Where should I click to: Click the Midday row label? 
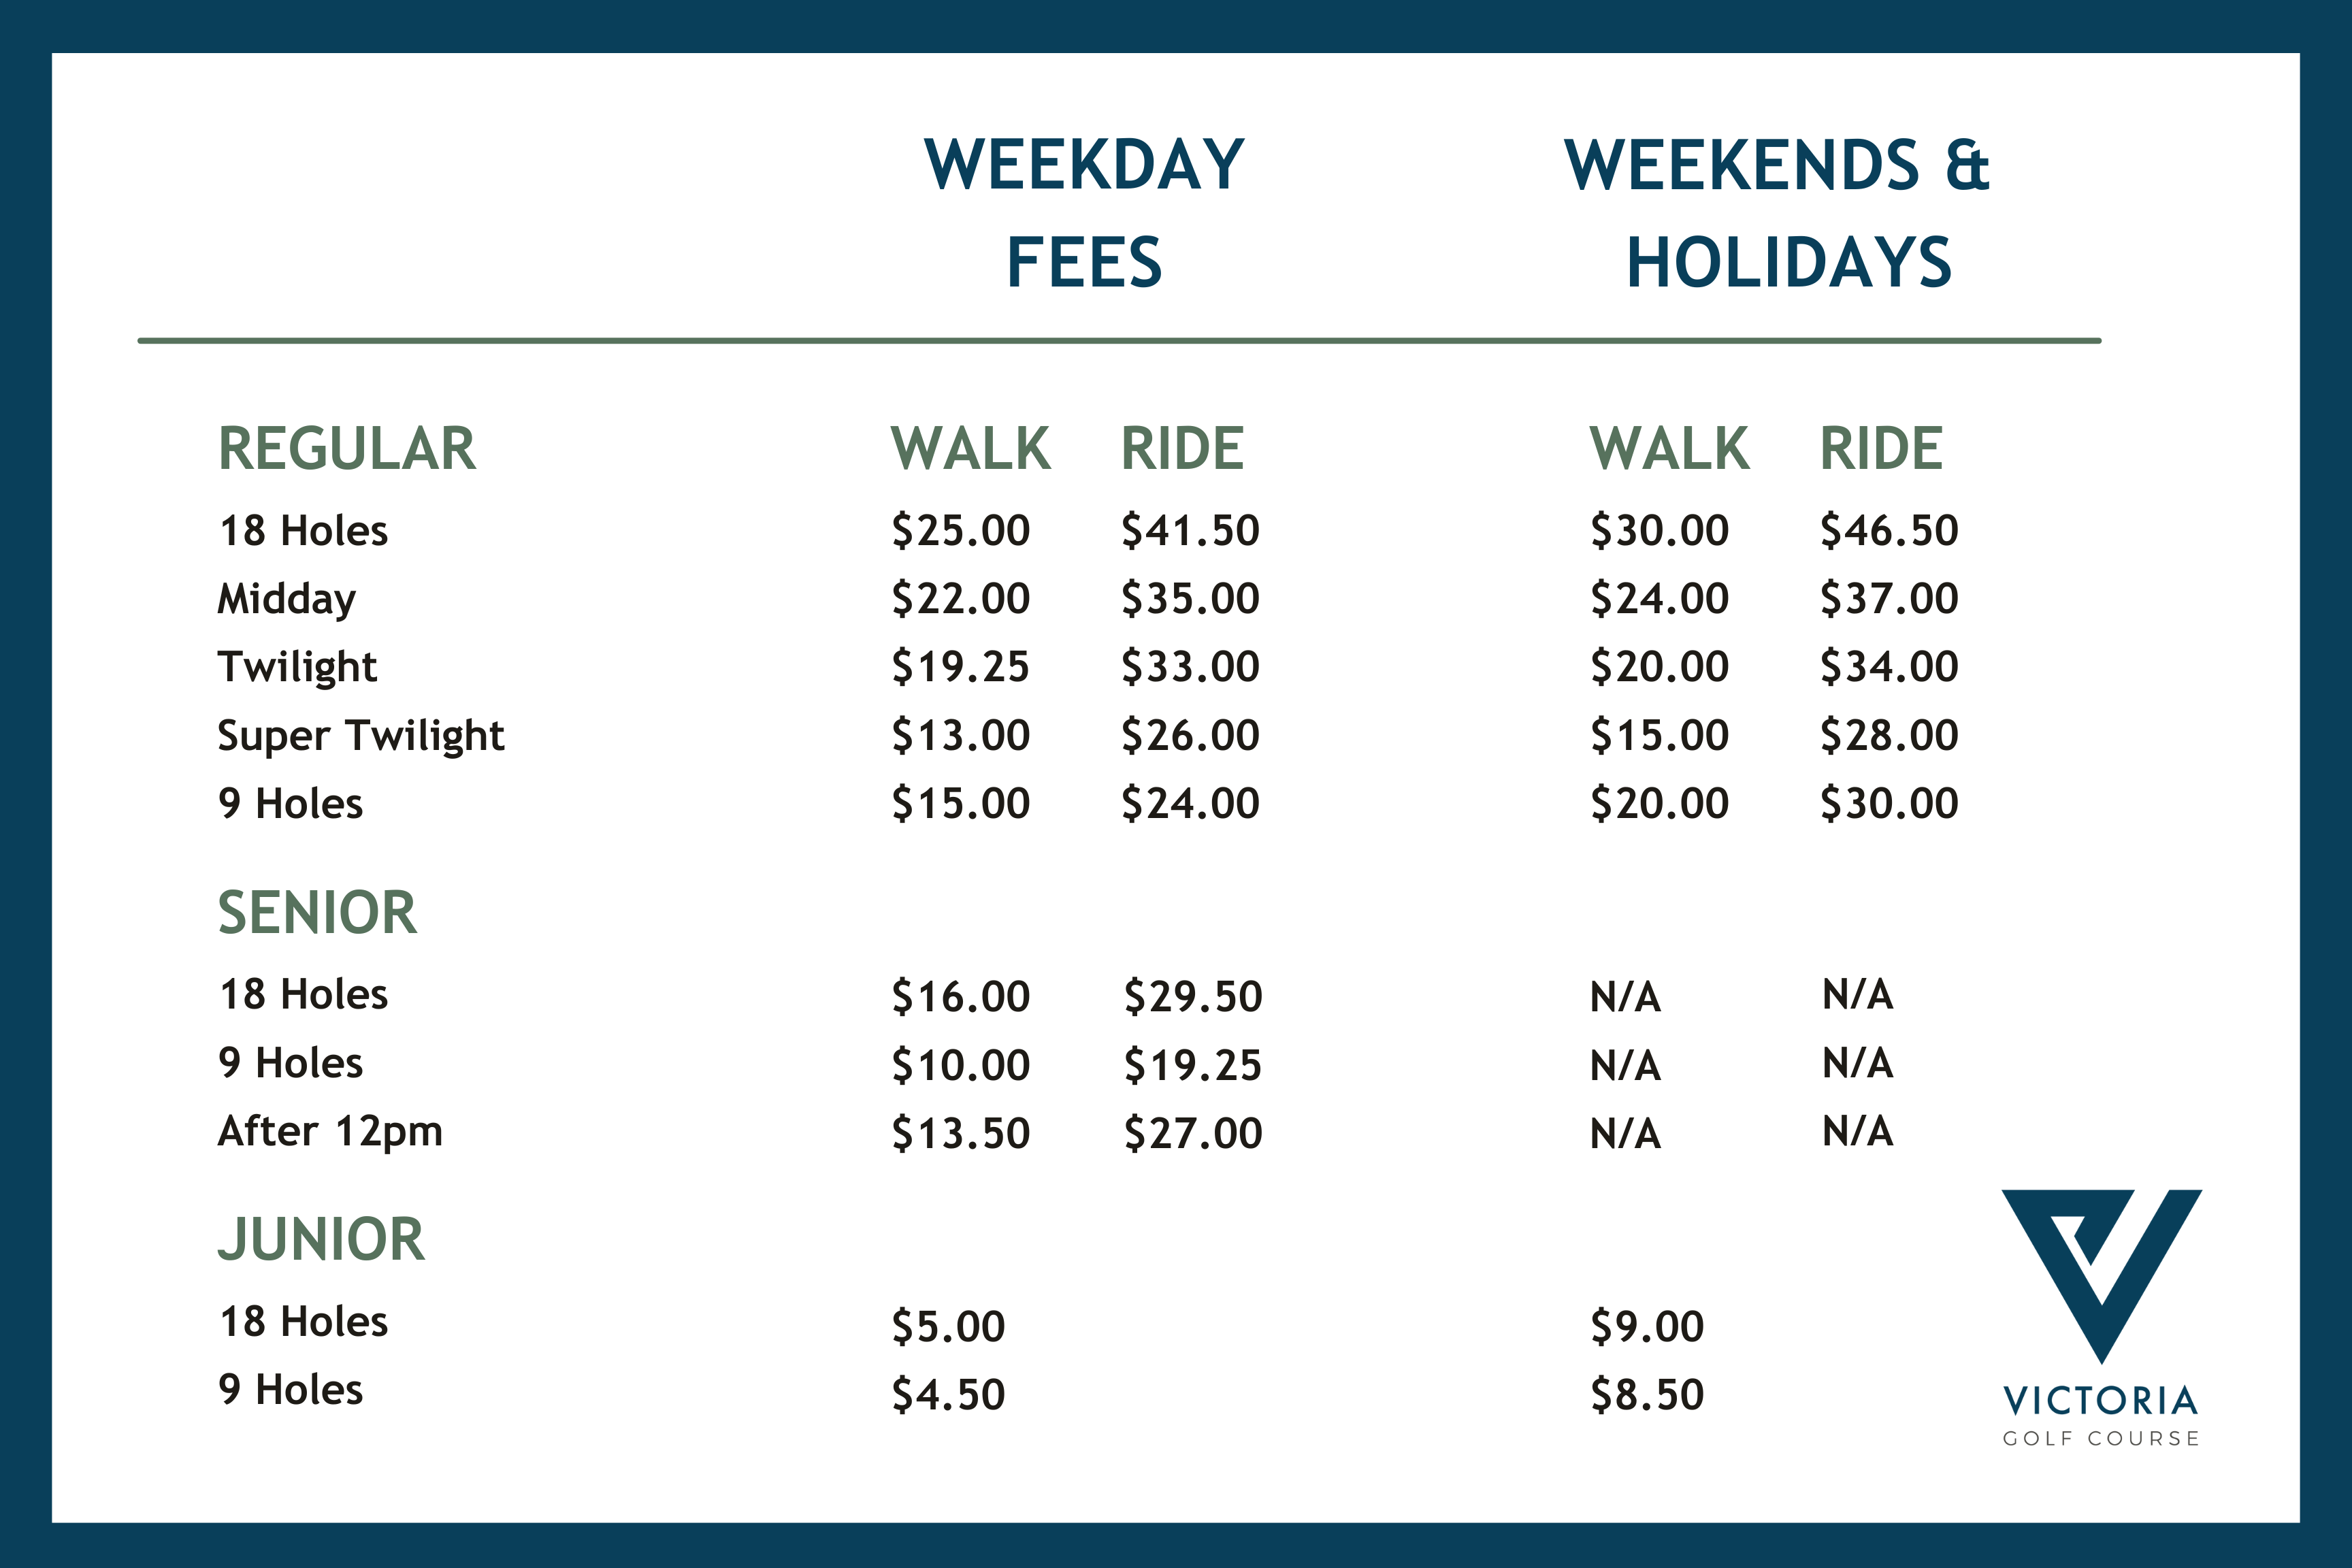pos(287,599)
